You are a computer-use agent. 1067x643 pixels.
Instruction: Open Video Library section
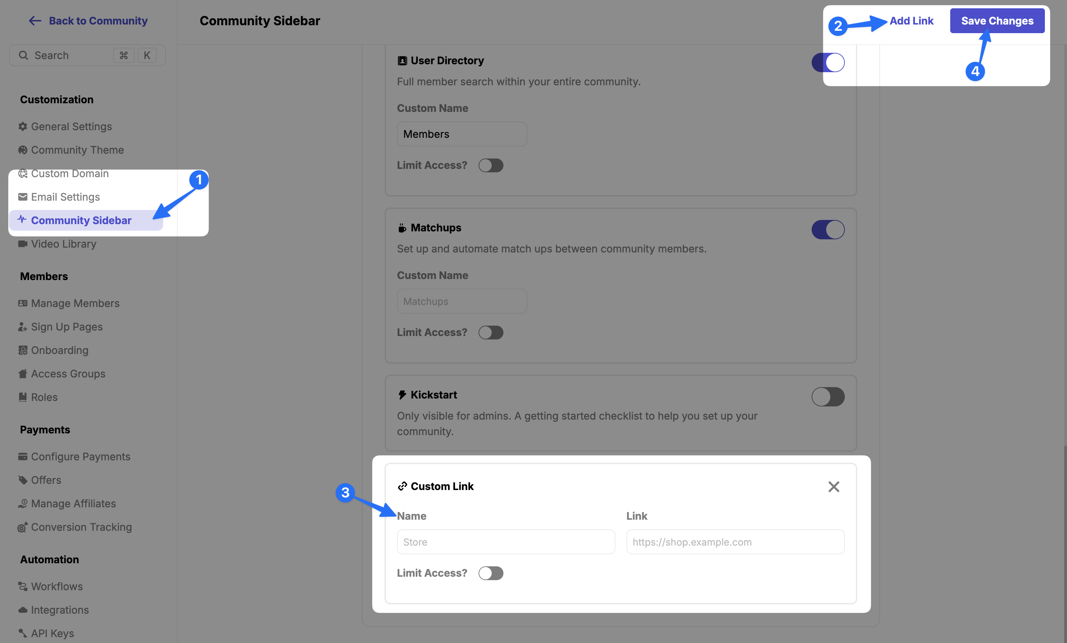tap(64, 243)
